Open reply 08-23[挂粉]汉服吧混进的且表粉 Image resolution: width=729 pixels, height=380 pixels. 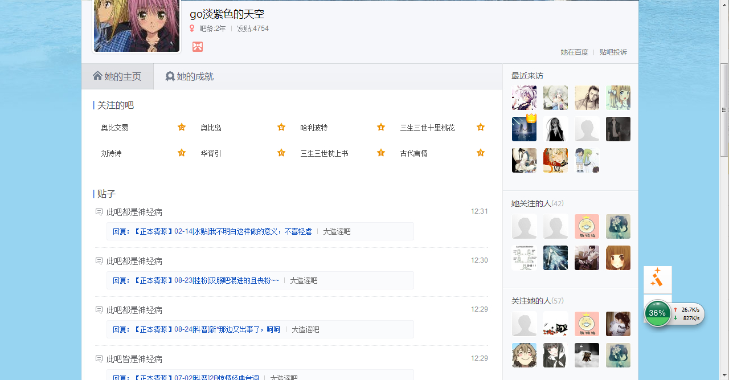coord(196,280)
